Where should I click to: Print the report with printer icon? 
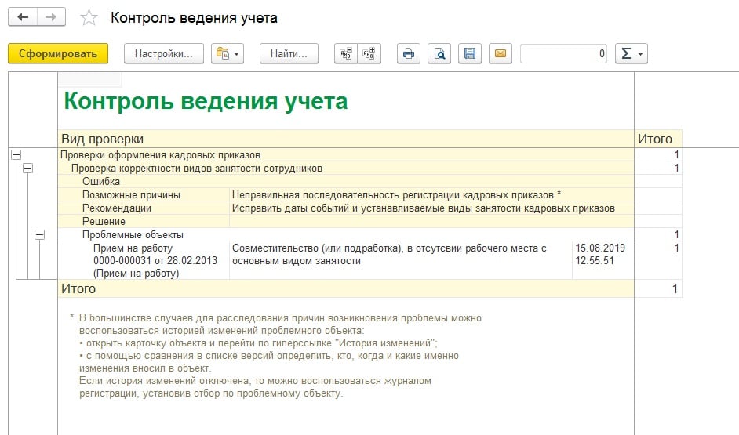pos(408,53)
